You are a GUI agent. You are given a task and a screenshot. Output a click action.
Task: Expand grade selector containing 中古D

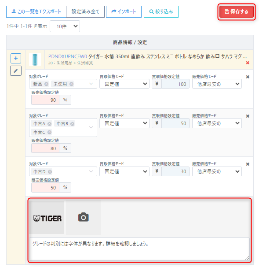(x=91, y=171)
